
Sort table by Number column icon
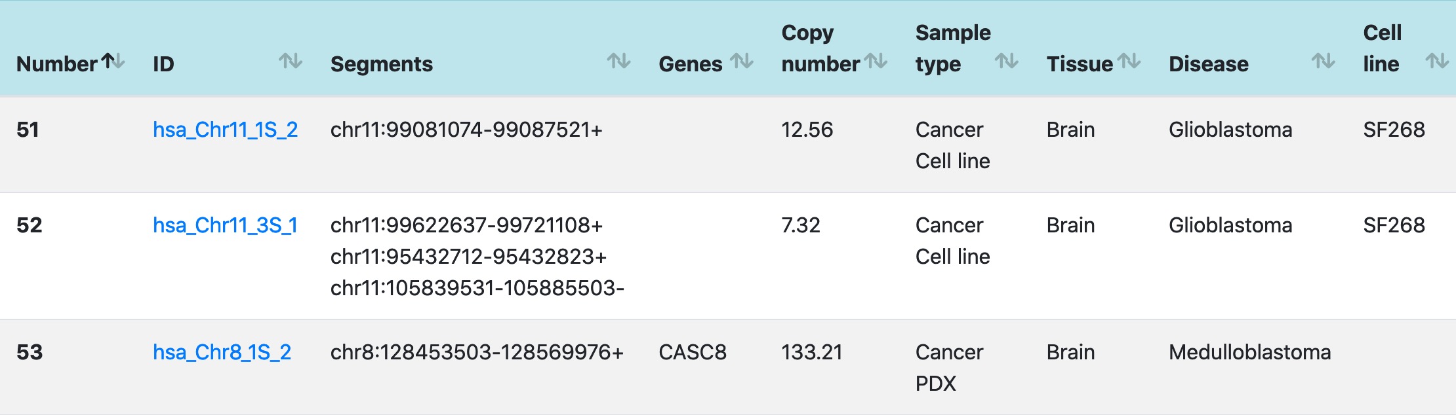(113, 62)
